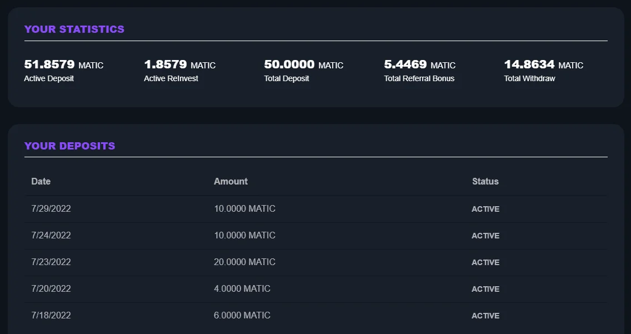Viewport: 631px width, 334px height.
Task: Click the YOUR STATISTICS heading
Action: (x=74, y=29)
